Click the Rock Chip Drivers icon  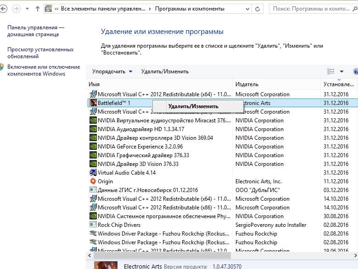click(x=93, y=225)
